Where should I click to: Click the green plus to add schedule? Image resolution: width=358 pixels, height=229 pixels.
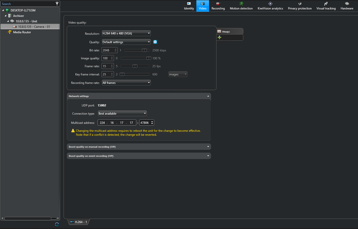click(x=219, y=38)
